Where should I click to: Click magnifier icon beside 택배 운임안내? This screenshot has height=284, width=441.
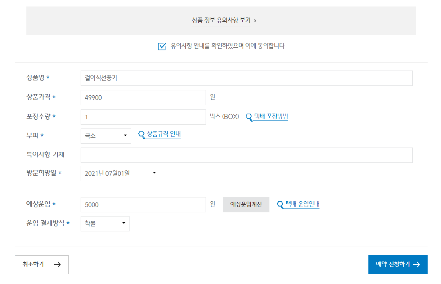tap(280, 205)
